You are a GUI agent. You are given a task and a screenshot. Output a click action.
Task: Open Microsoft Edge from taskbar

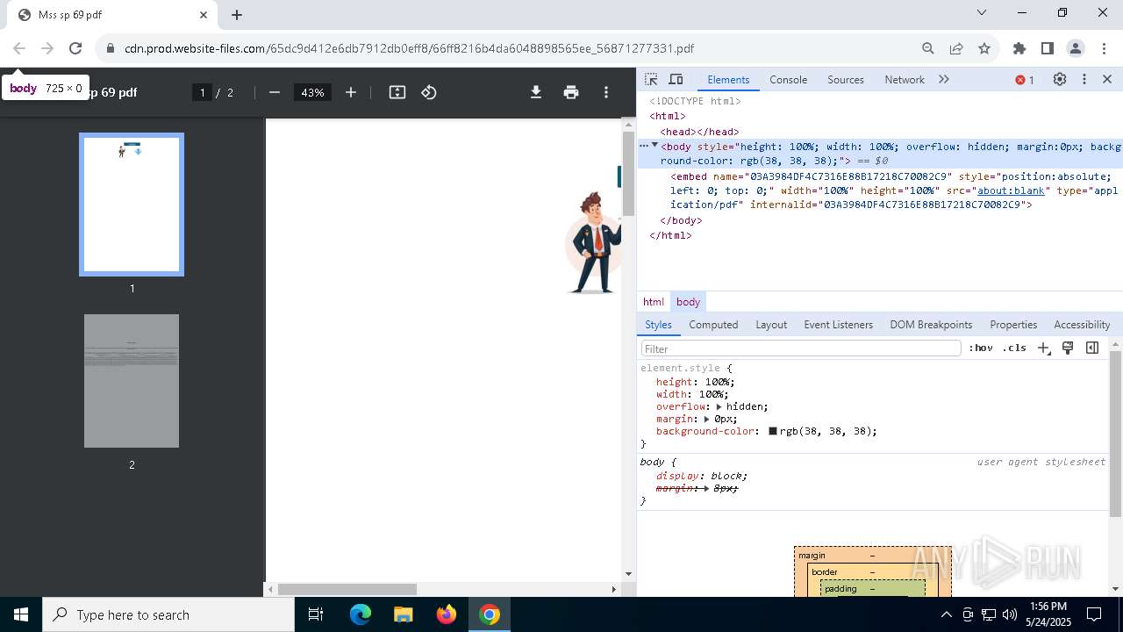pos(361,614)
